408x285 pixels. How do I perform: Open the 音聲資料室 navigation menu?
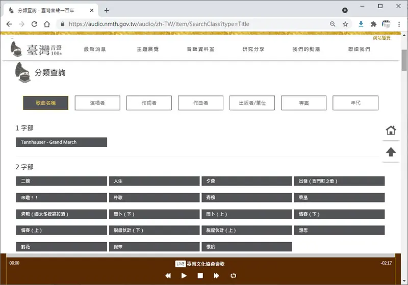tap(200, 49)
